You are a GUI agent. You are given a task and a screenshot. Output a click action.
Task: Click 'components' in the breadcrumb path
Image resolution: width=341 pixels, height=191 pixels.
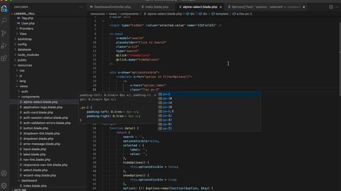pyautogui.click(x=129, y=14)
